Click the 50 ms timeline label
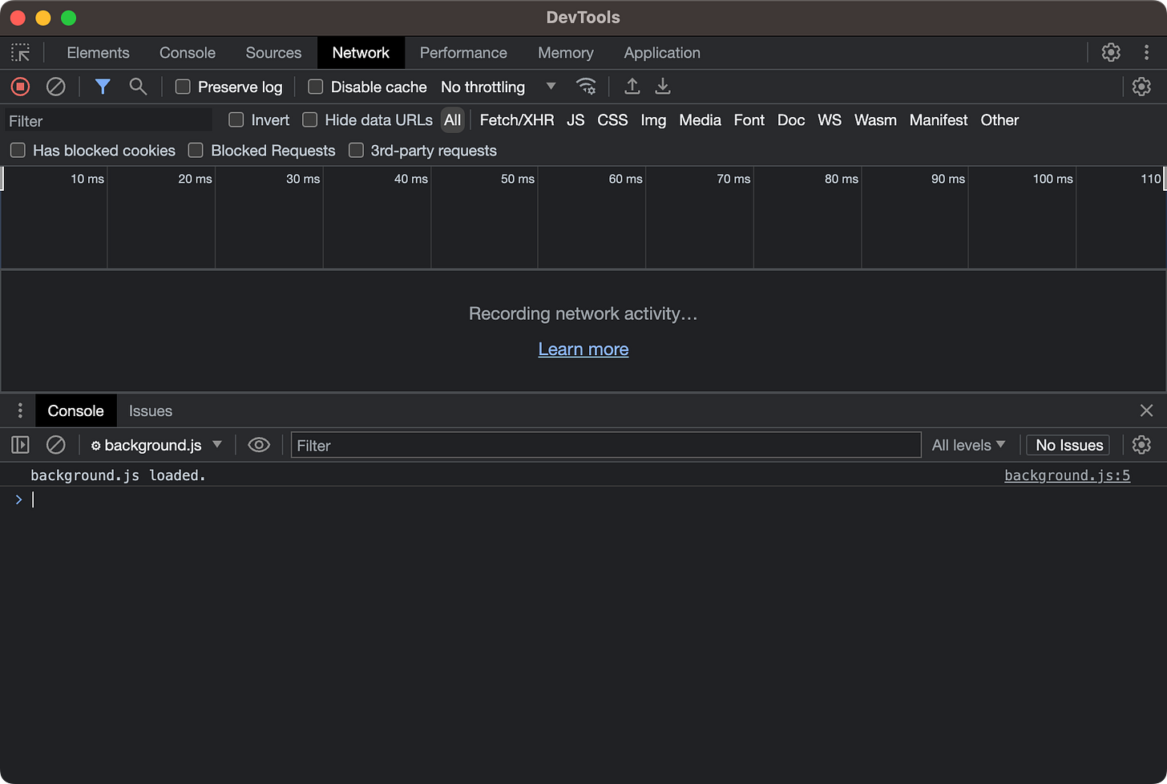Viewport: 1167px width, 784px height. (x=518, y=179)
